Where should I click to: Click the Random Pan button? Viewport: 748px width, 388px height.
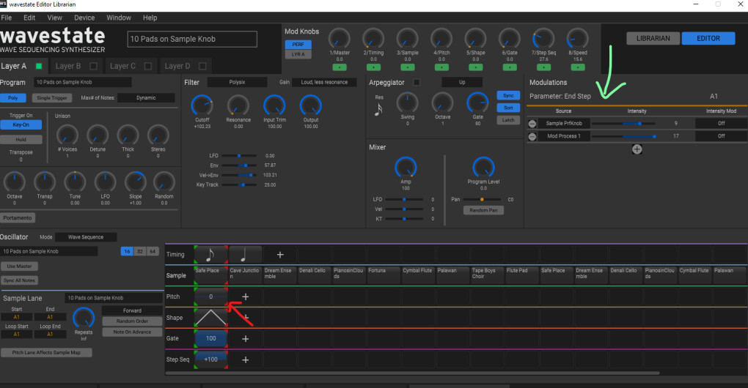point(483,210)
